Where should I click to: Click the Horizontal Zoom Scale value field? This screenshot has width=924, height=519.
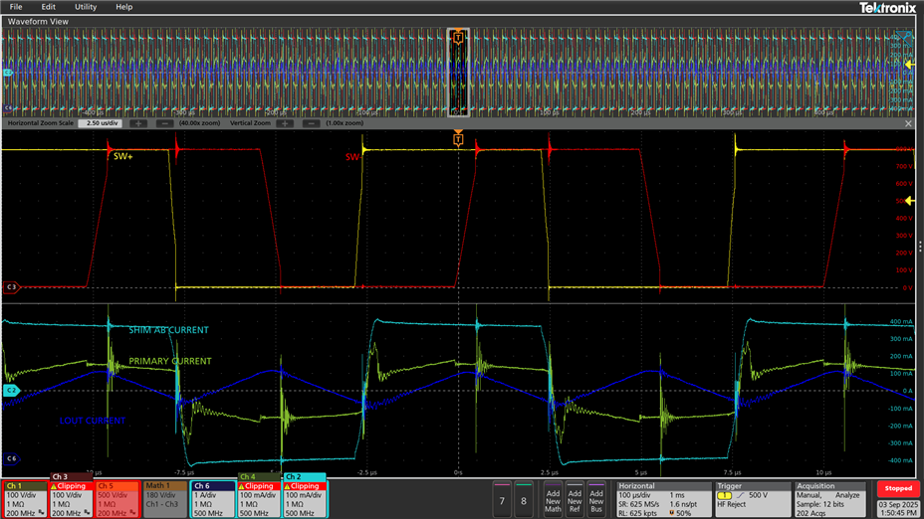pyautogui.click(x=100, y=123)
